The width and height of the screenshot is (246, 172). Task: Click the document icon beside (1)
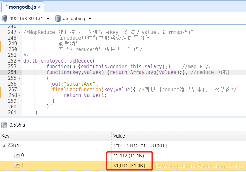coord(11,146)
